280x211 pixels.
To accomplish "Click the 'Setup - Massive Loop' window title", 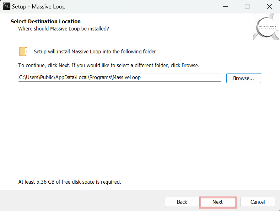I will click(x=39, y=7).
